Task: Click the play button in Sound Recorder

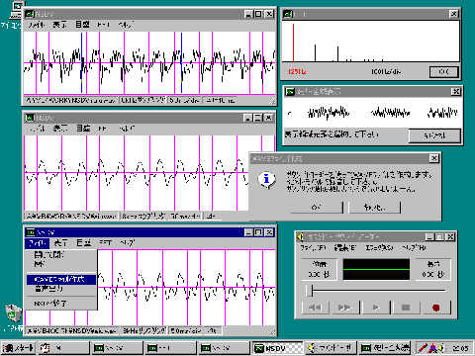Action: click(x=375, y=308)
